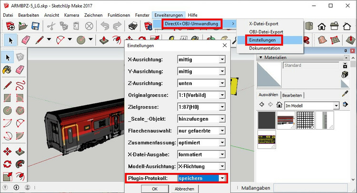Screen dimensions: 357x193
Task: Select the red train texture material
Action: 286,120
